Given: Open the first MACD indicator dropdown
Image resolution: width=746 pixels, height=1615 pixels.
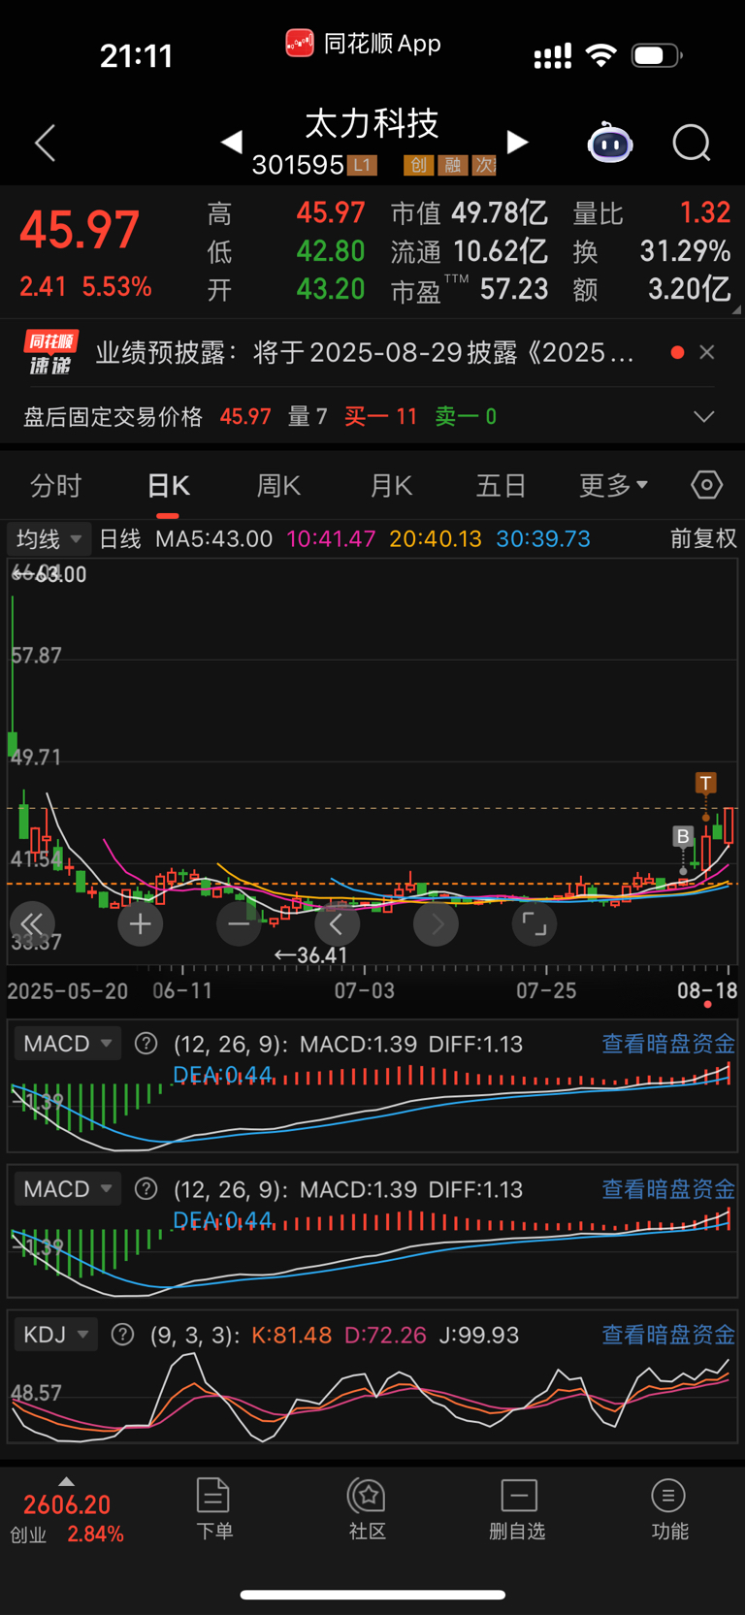Looking at the screenshot, I should 68,1044.
